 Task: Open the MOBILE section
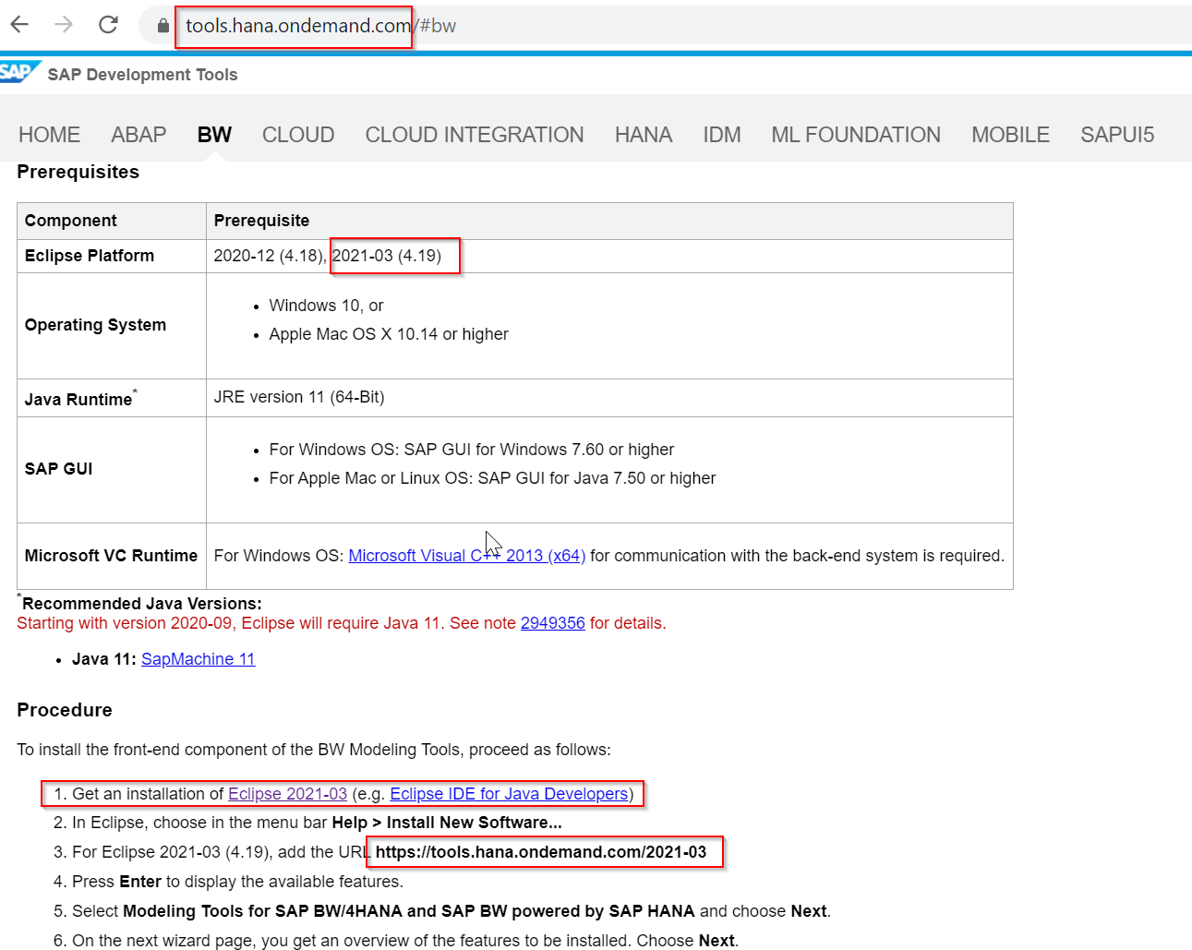pyautogui.click(x=1010, y=134)
